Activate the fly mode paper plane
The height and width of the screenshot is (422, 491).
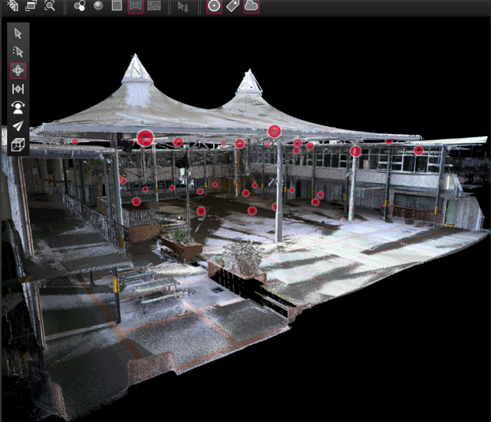click(18, 126)
